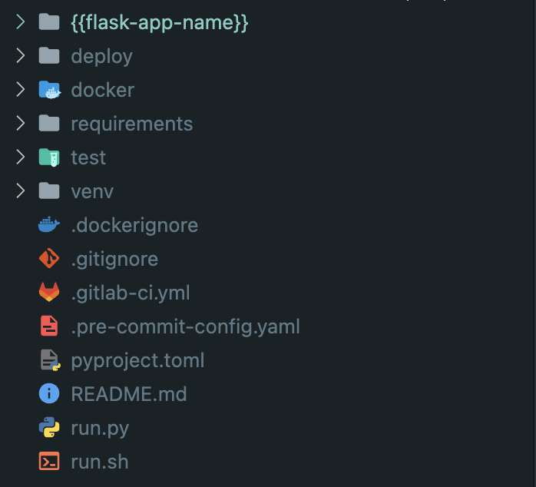Open the README.md file

click(129, 394)
